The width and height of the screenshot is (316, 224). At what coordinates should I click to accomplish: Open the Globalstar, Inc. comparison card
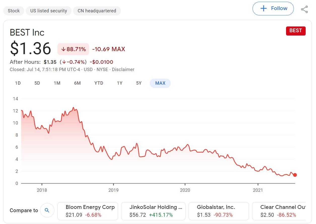point(219,211)
